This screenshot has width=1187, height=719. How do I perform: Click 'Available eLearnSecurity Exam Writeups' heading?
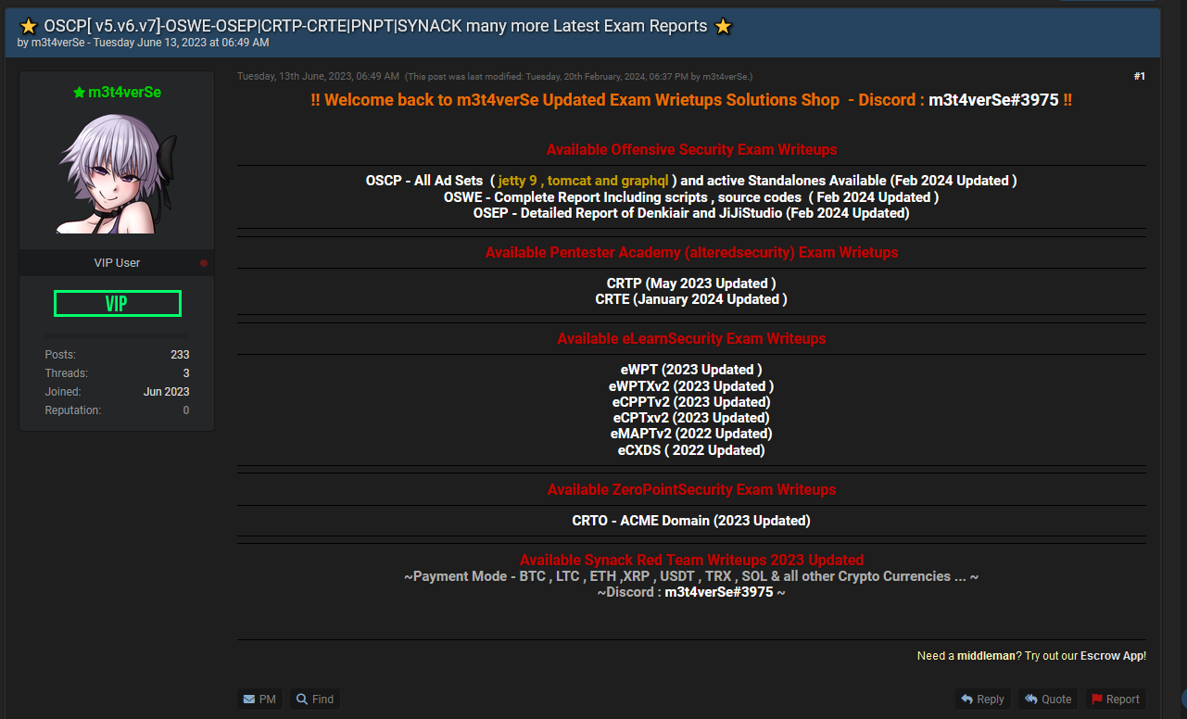(691, 338)
